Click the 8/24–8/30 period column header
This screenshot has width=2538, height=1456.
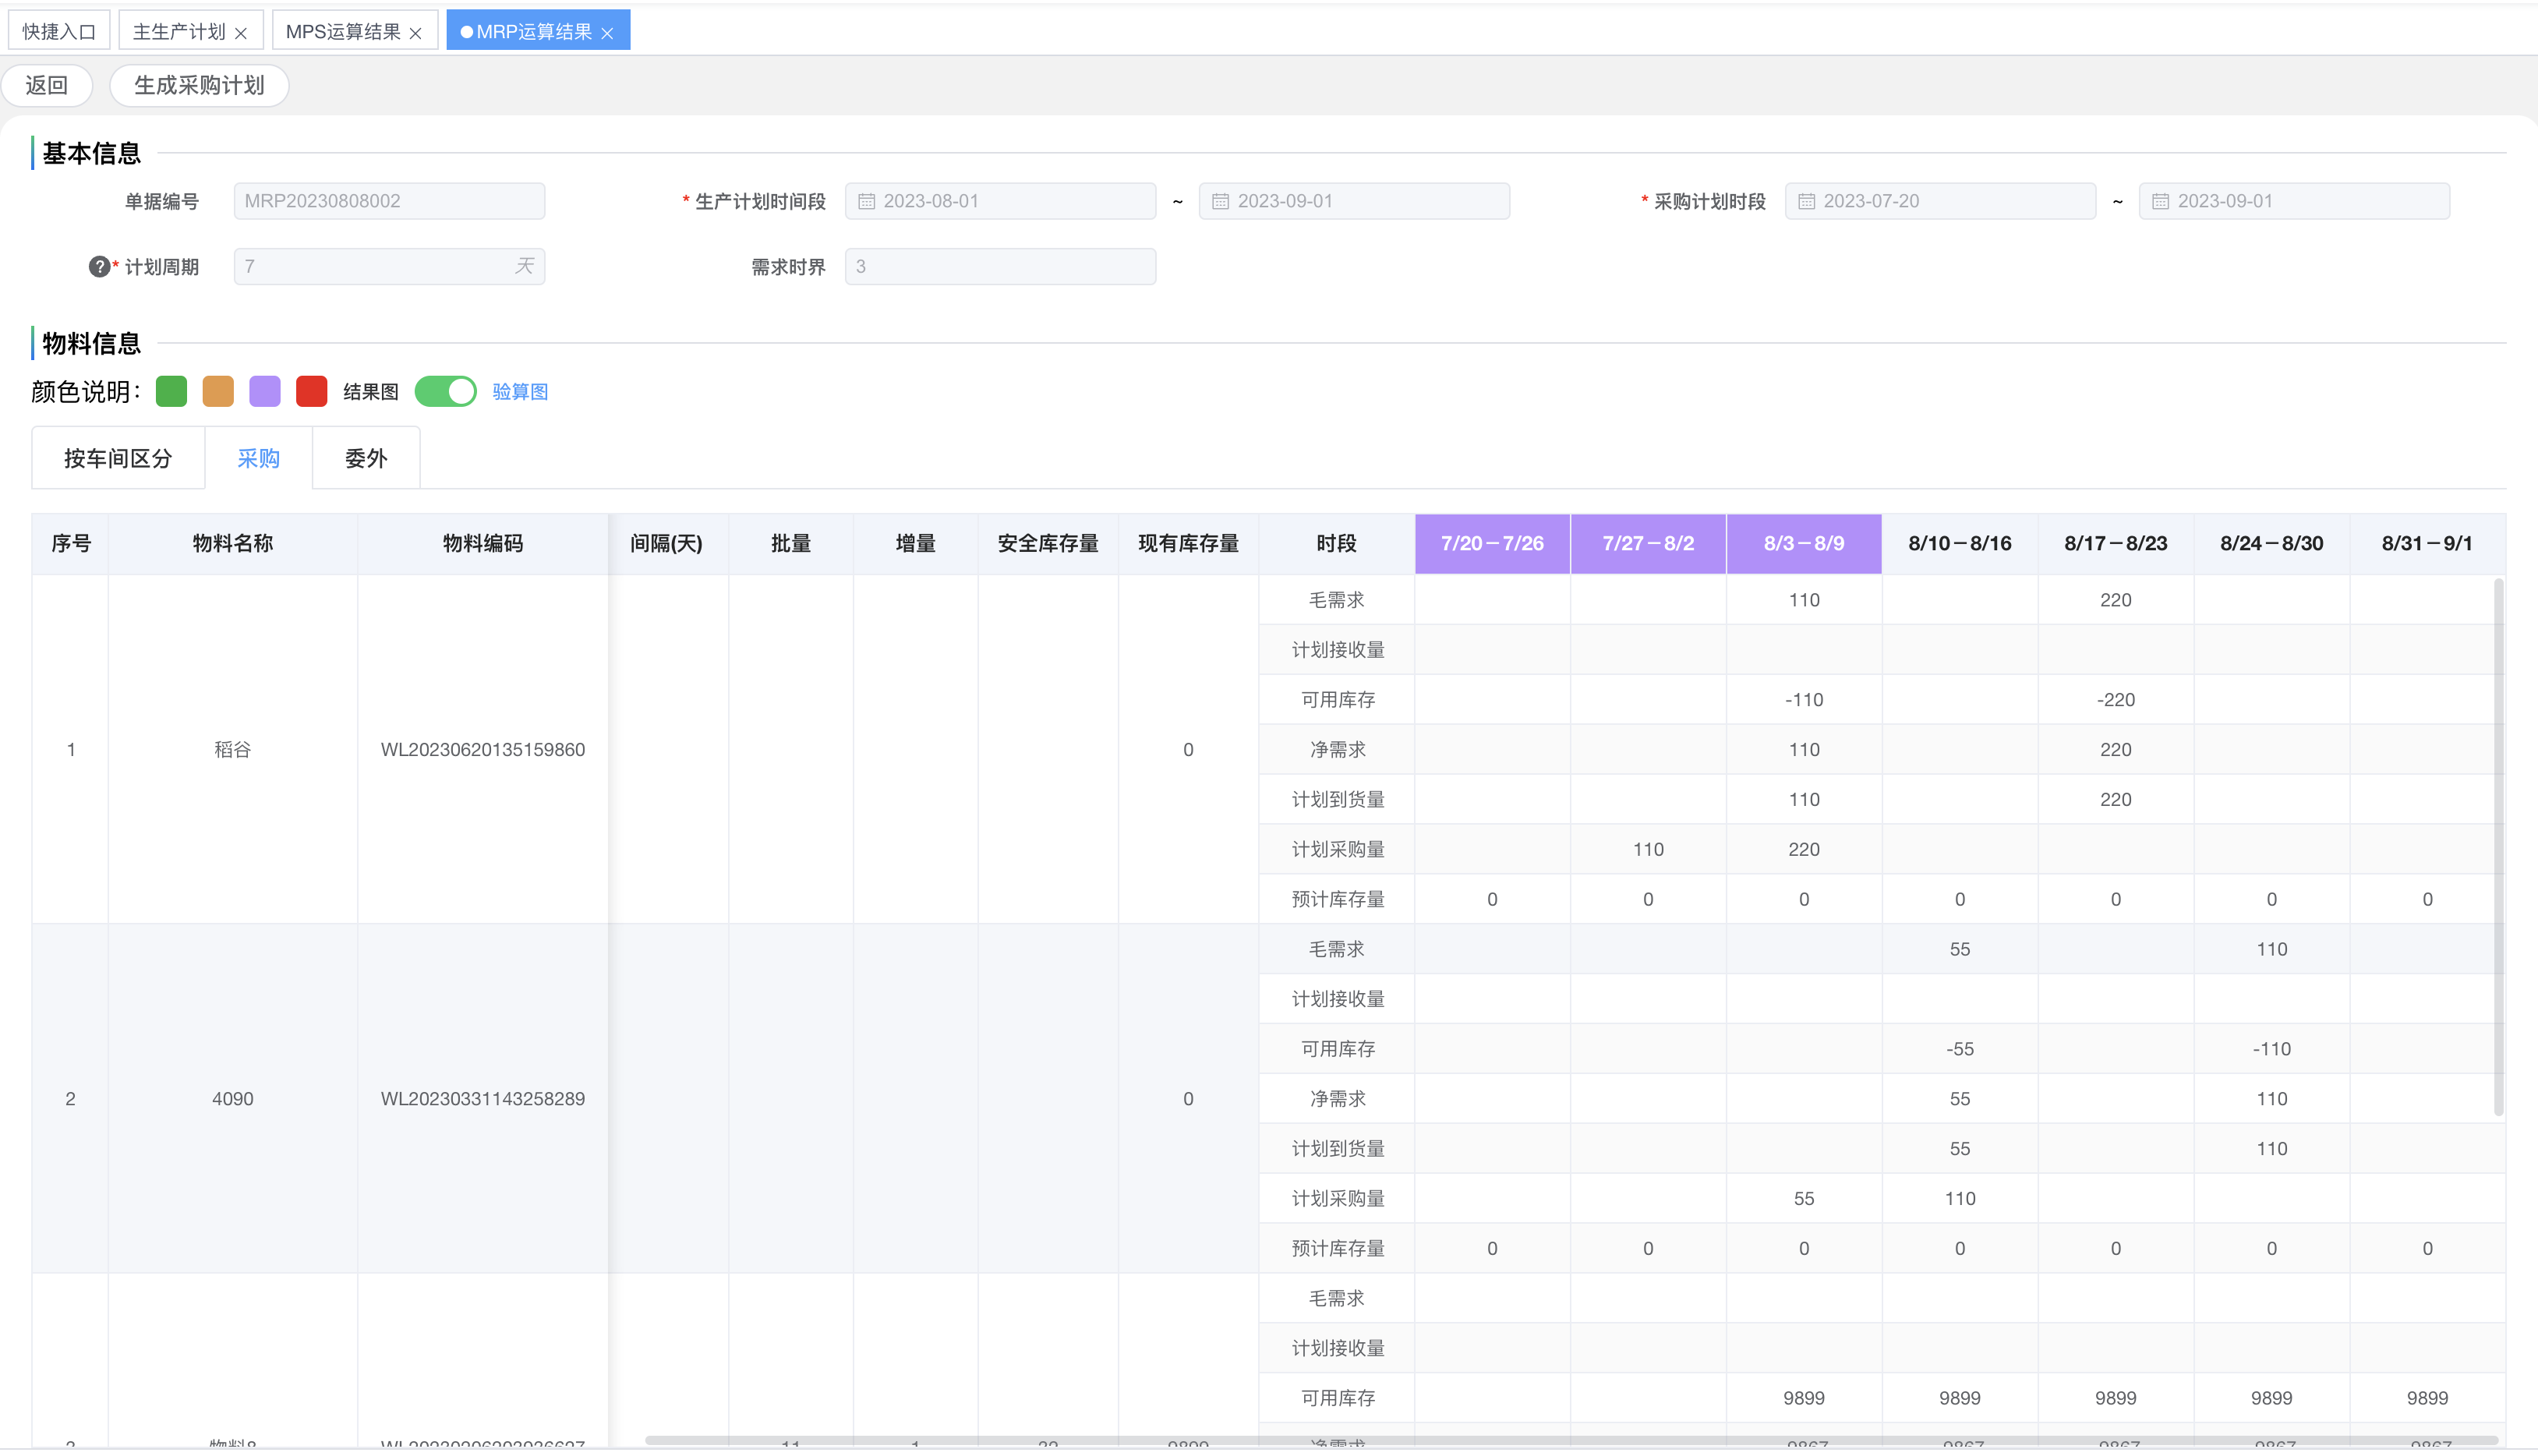click(x=2272, y=543)
